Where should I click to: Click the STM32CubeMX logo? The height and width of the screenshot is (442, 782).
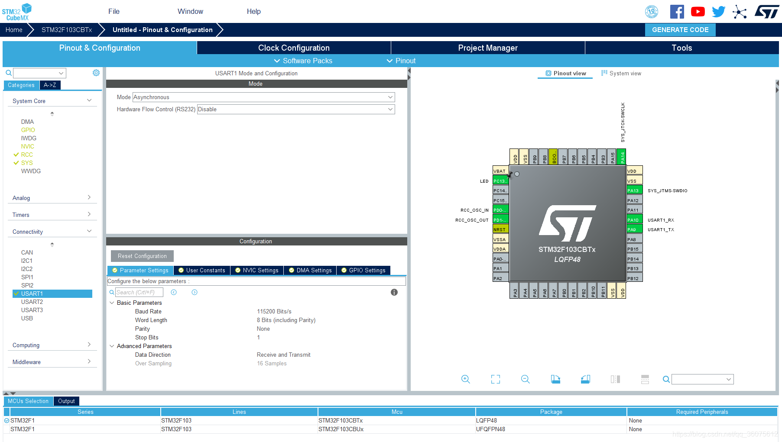(x=17, y=12)
